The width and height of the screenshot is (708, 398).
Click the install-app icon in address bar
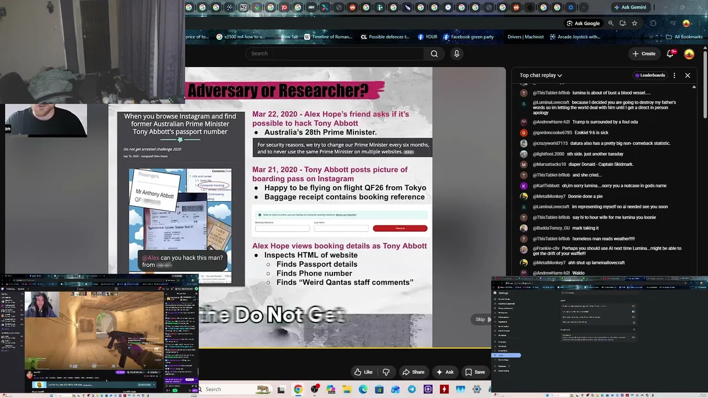click(x=623, y=23)
